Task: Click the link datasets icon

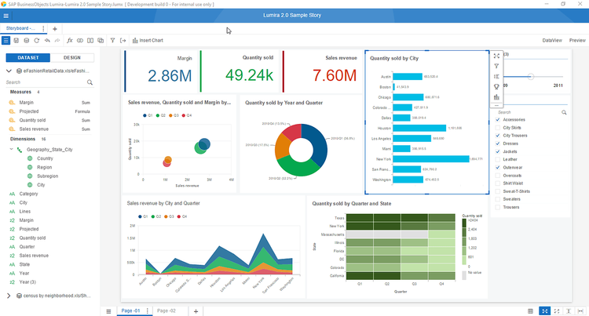Action: pos(80,41)
